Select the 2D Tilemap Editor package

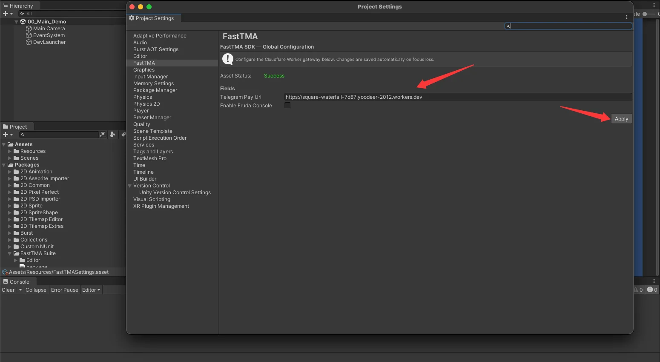[x=41, y=219]
